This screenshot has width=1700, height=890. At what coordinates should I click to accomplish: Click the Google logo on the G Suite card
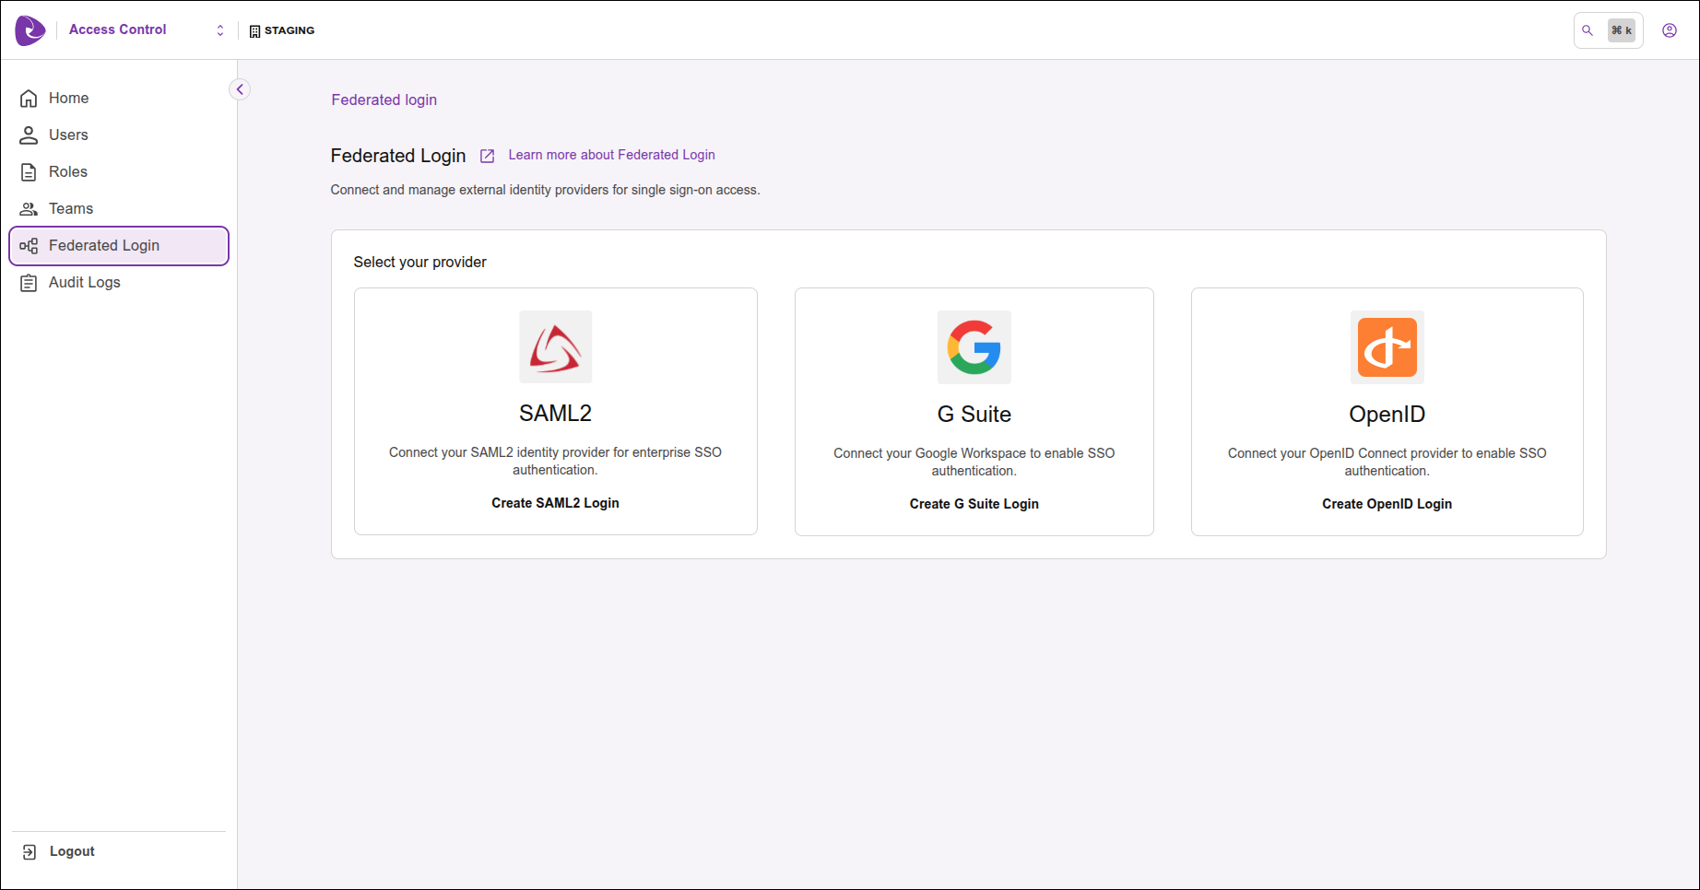pyautogui.click(x=974, y=347)
